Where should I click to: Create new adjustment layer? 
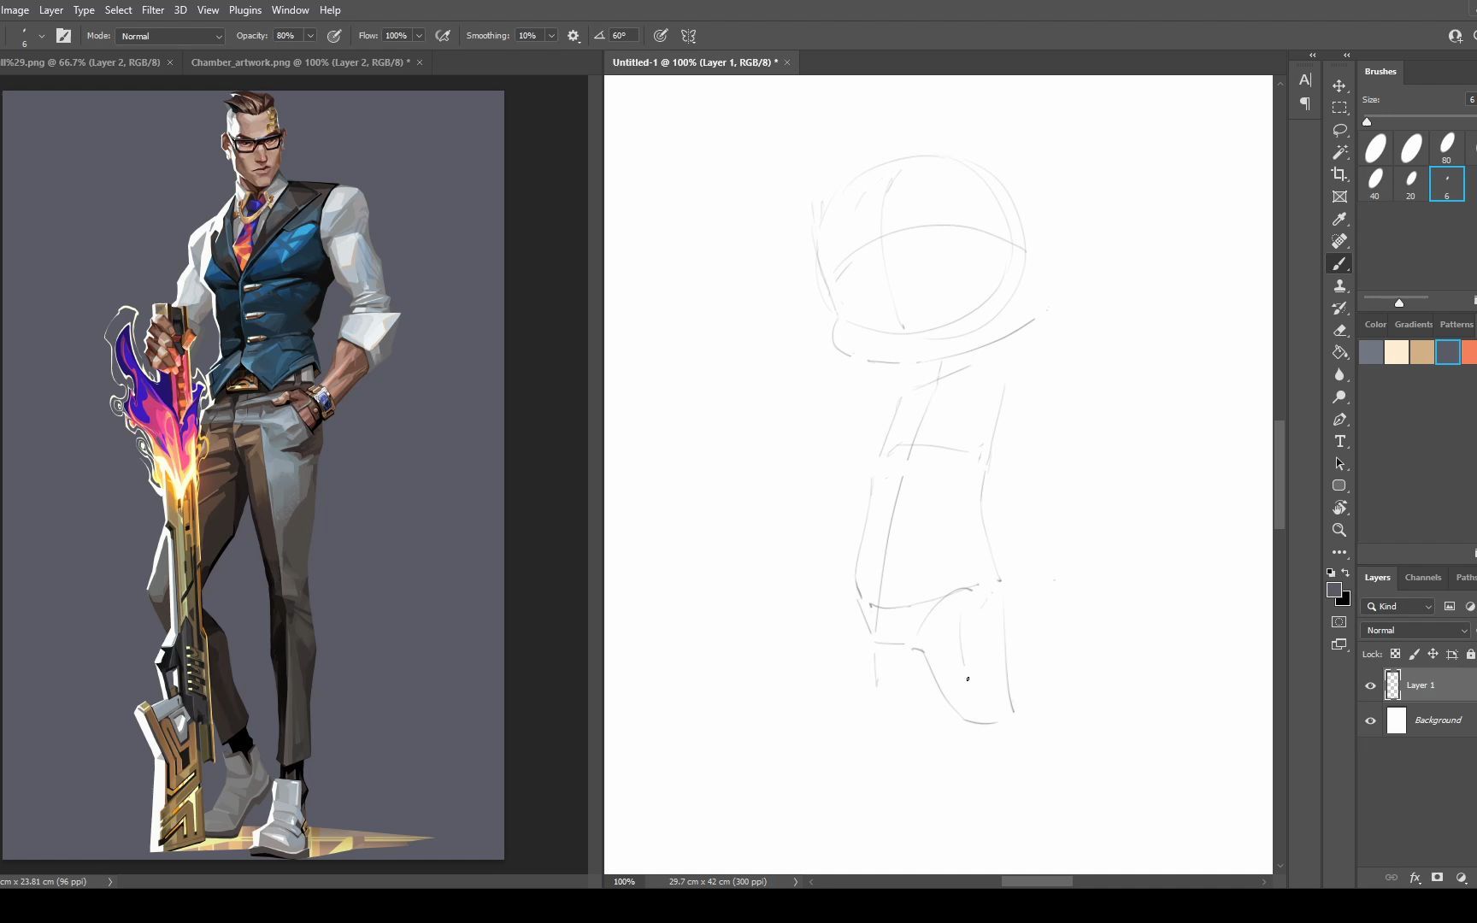(1461, 878)
